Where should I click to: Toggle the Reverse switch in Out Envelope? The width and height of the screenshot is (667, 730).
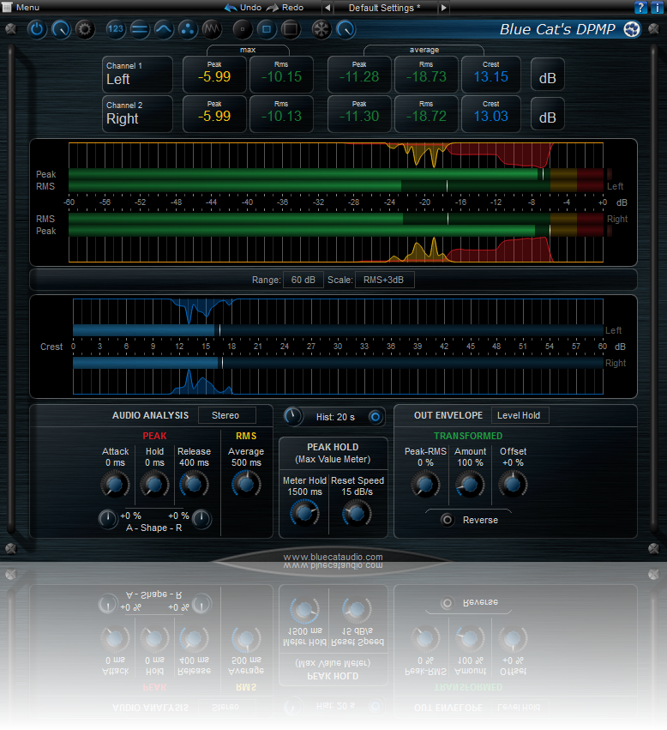pyautogui.click(x=447, y=520)
